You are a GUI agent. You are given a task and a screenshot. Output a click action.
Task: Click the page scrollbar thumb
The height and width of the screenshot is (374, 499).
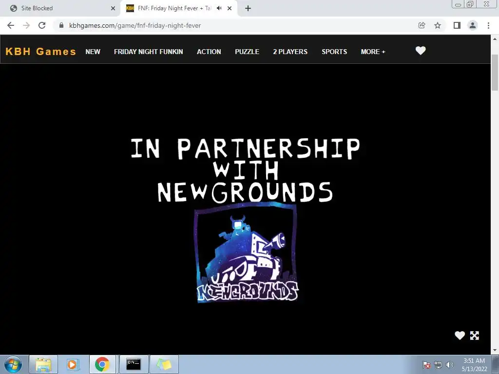point(495,73)
